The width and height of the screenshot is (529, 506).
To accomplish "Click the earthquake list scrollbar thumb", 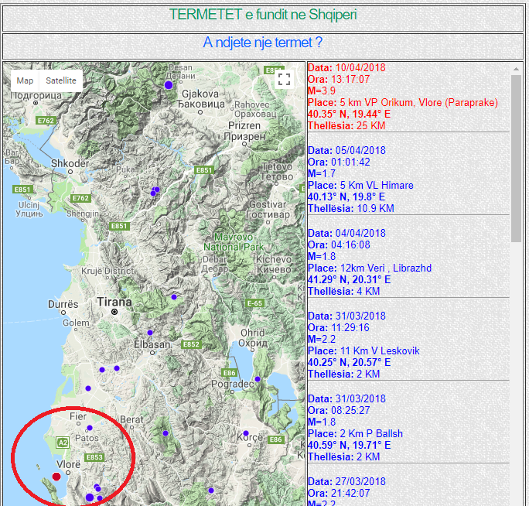I will click(516, 159).
